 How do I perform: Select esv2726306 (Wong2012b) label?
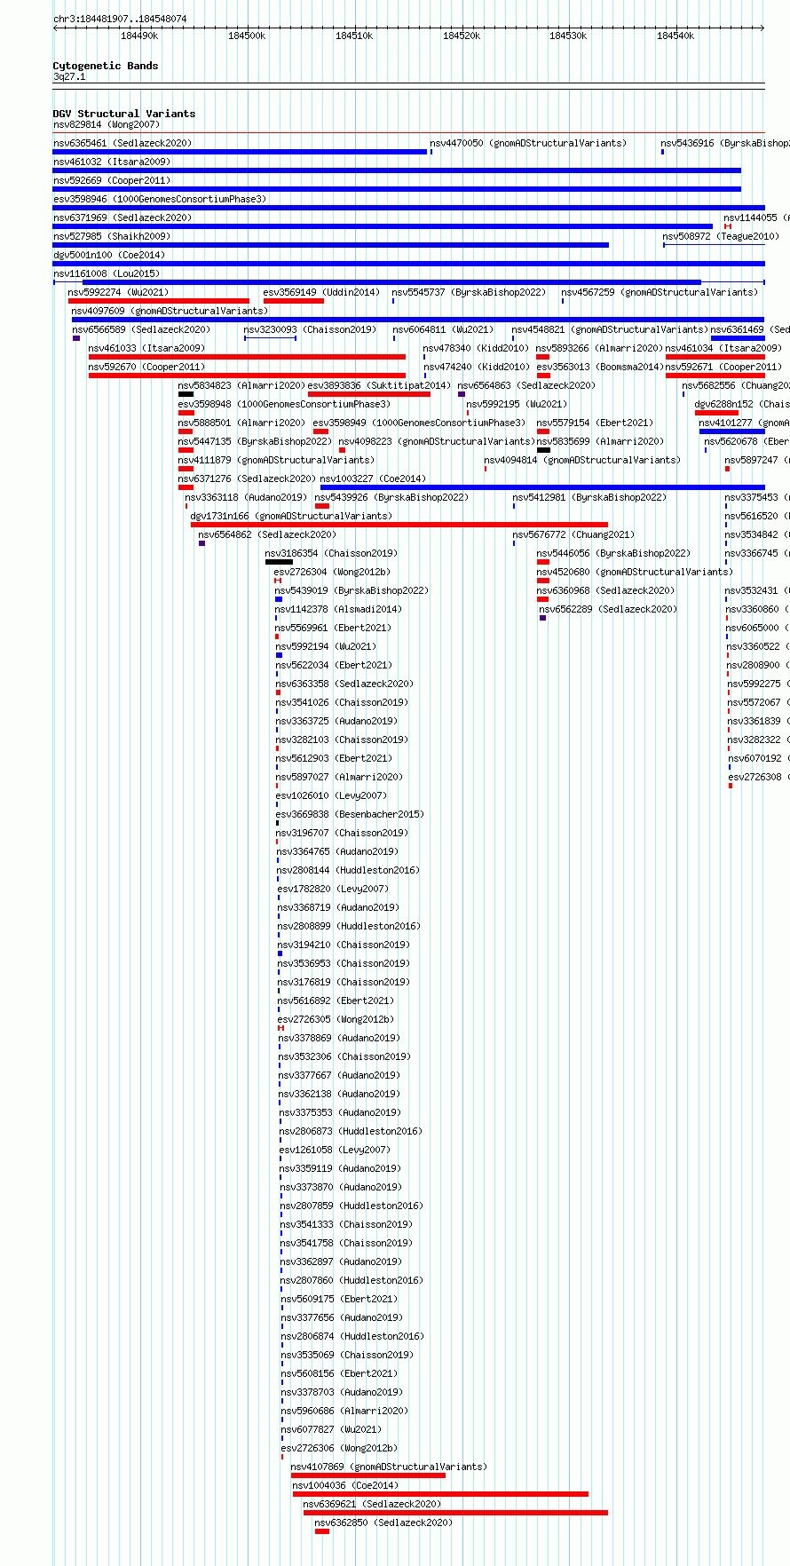(339, 1448)
